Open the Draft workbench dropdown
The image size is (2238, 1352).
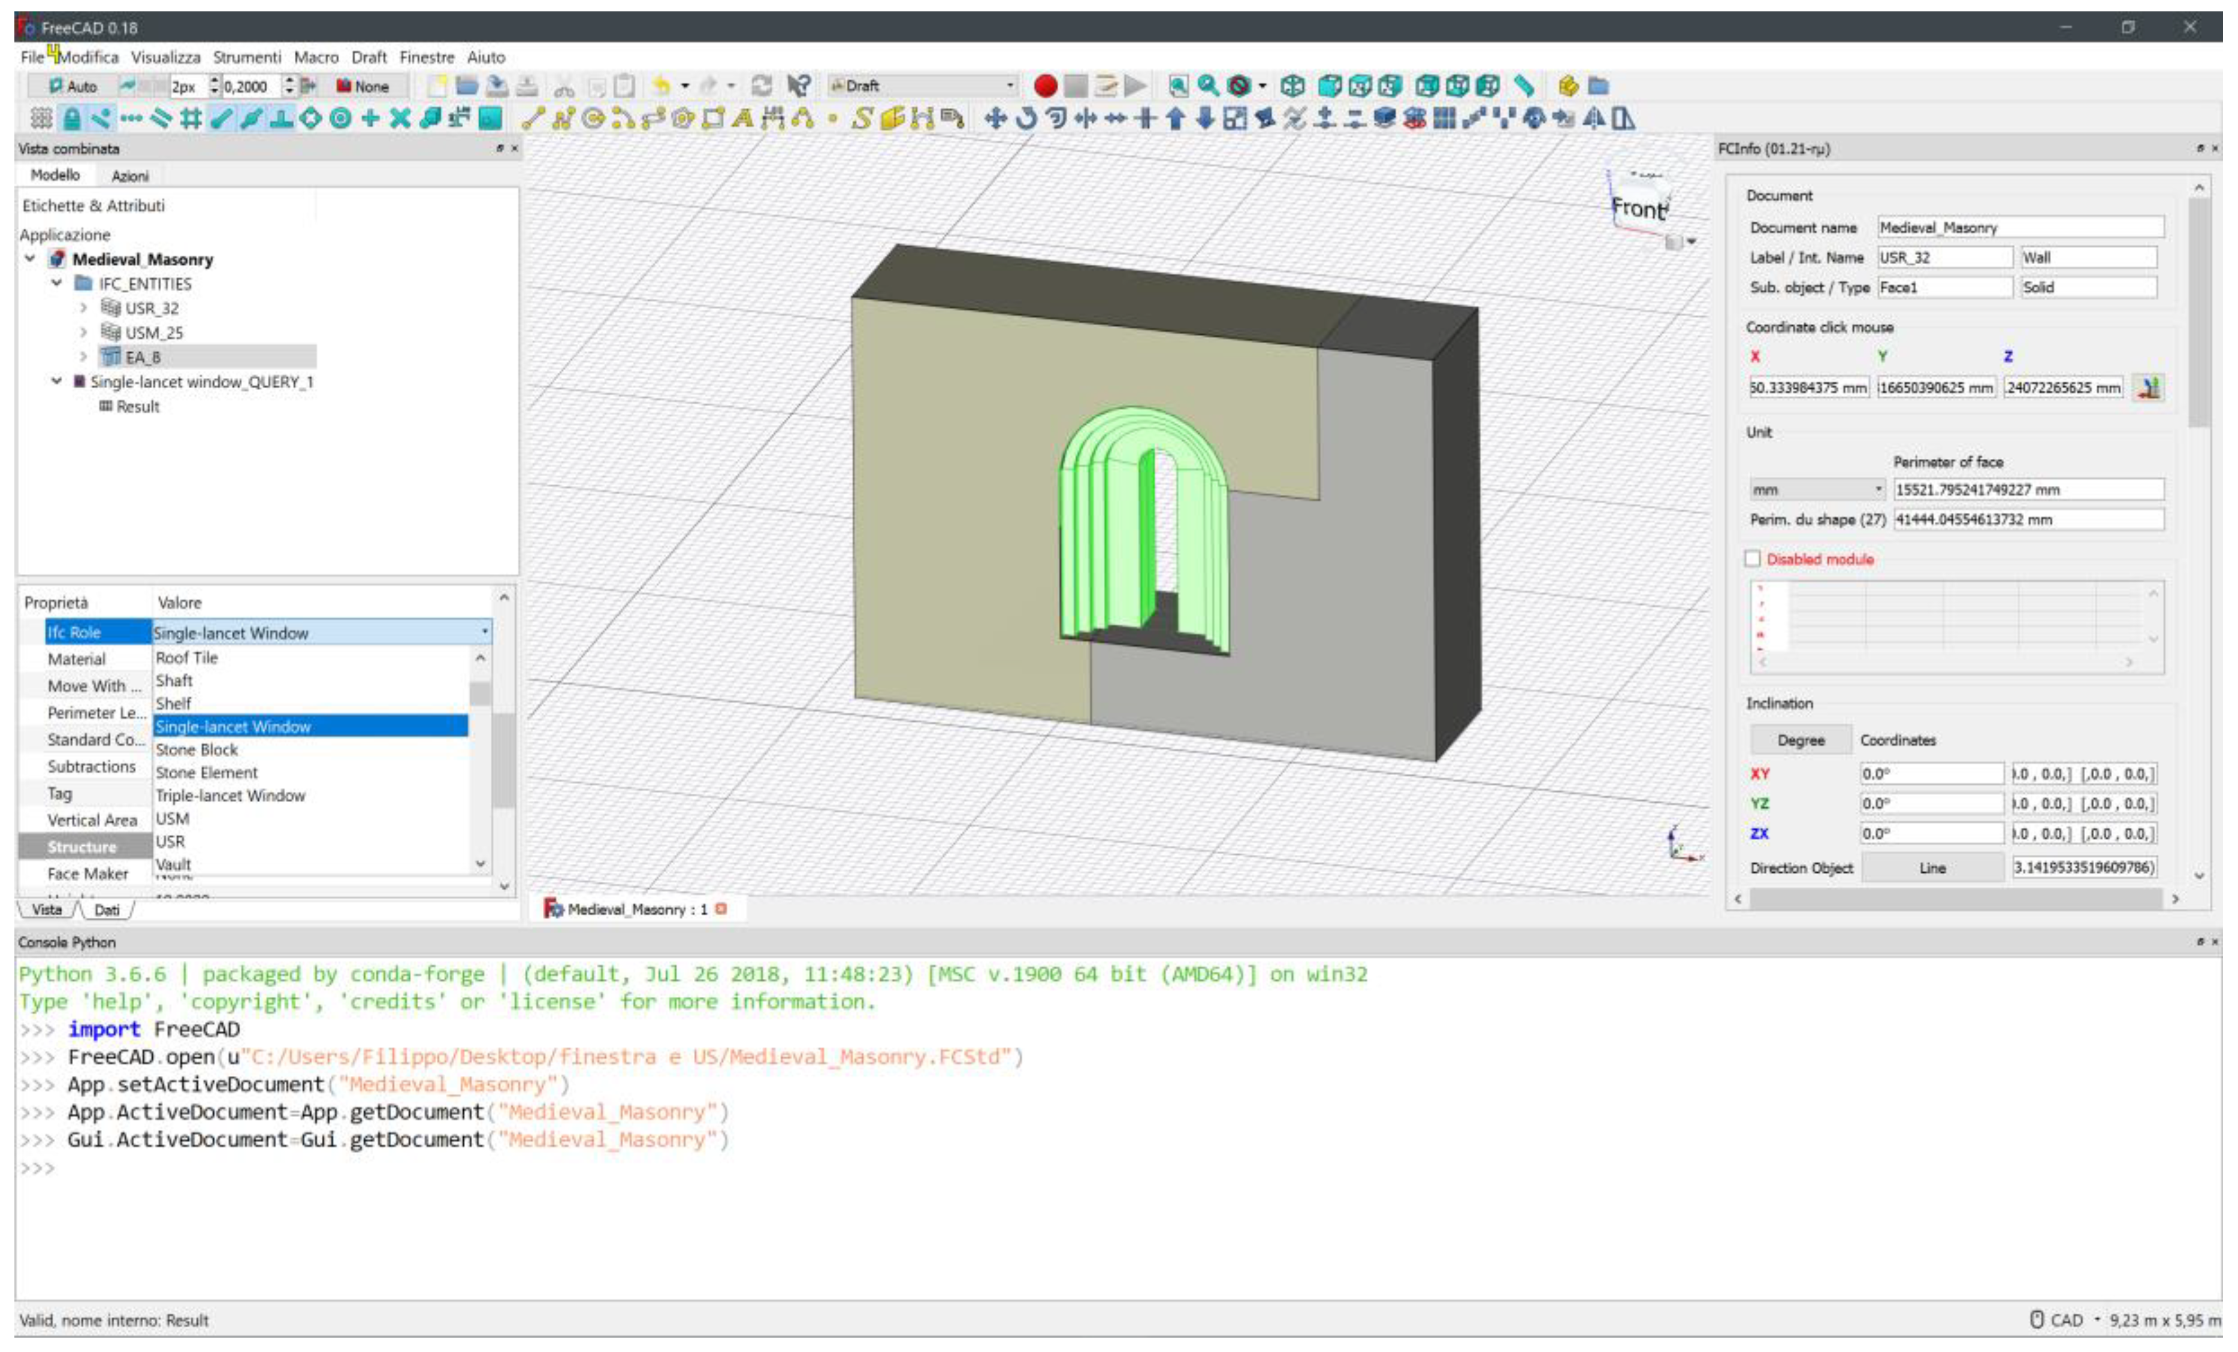point(922,86)
